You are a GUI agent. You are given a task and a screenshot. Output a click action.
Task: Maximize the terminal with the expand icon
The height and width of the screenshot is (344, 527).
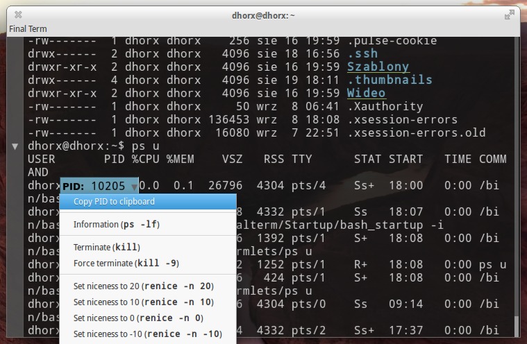510,15
